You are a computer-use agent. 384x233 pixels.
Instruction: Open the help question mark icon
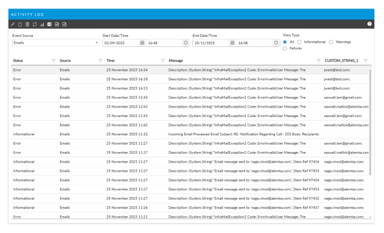click(x=369, y=25)
